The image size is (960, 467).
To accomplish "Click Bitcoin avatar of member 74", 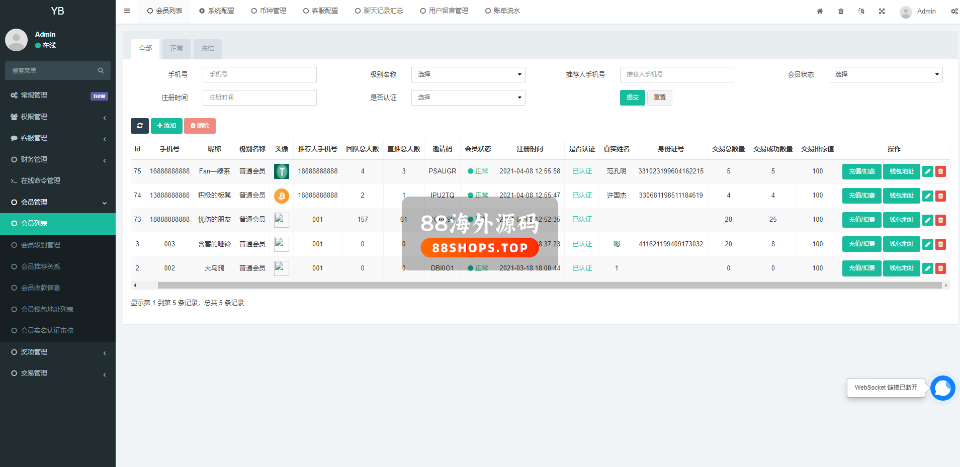I will click(x=281, y=196).
